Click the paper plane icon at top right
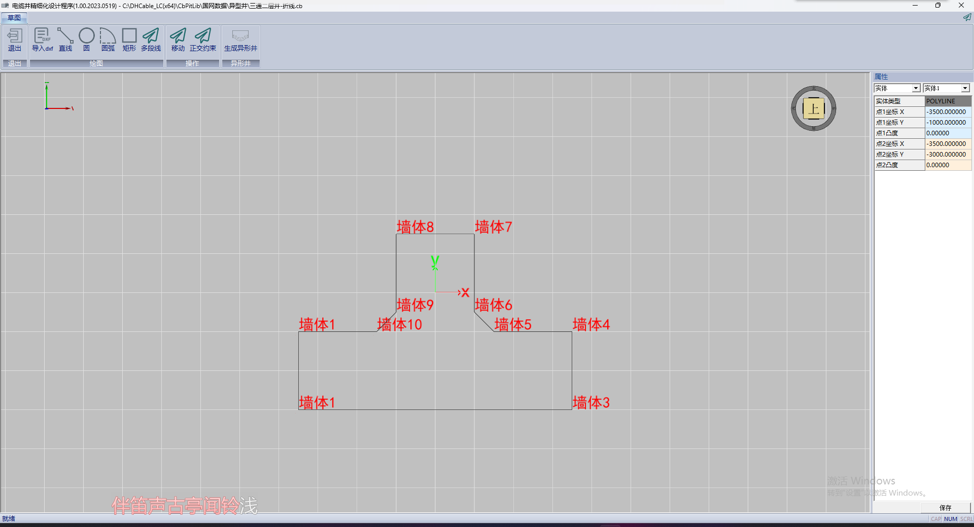 (967, 17)
